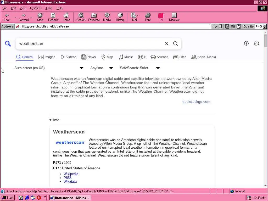Open the search engine info icon

pos(246,43)
